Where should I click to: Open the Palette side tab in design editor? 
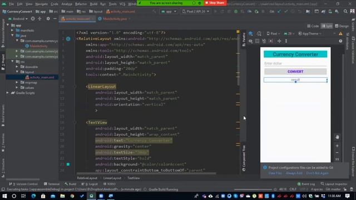point(244,39)
